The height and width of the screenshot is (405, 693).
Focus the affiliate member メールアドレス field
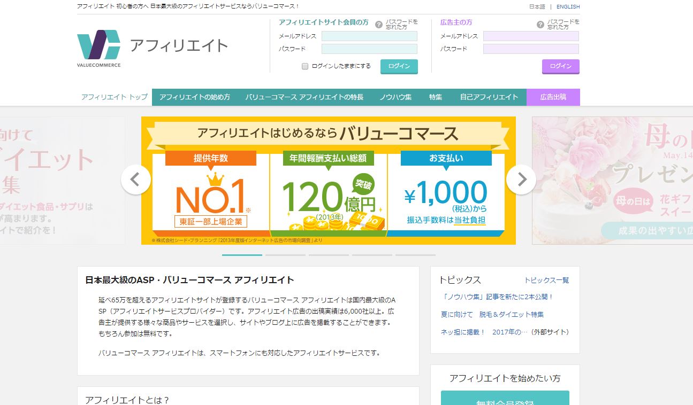369,36
